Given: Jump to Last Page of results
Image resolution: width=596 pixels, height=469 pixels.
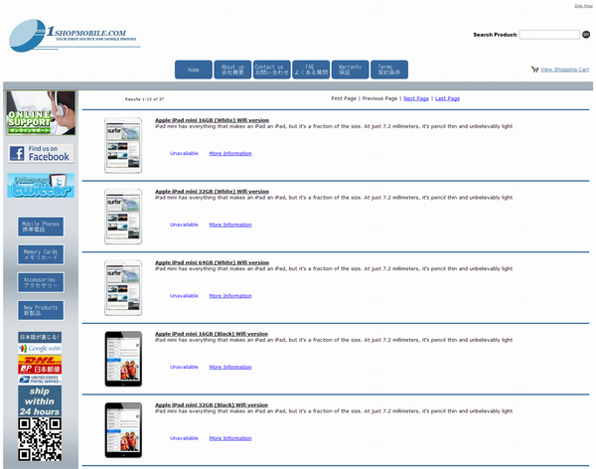Looking at the screenshot, I should pos(447,98).
